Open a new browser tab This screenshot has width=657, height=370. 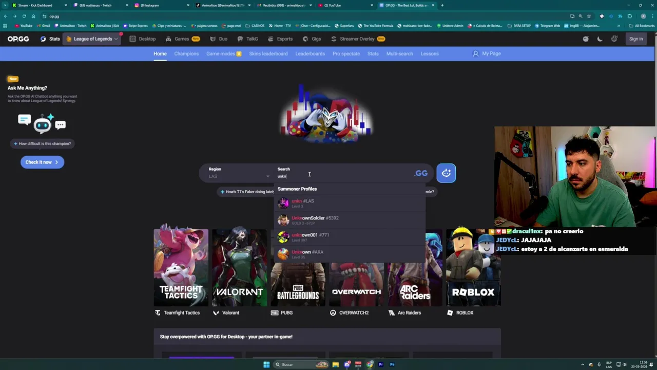point(442,5)
